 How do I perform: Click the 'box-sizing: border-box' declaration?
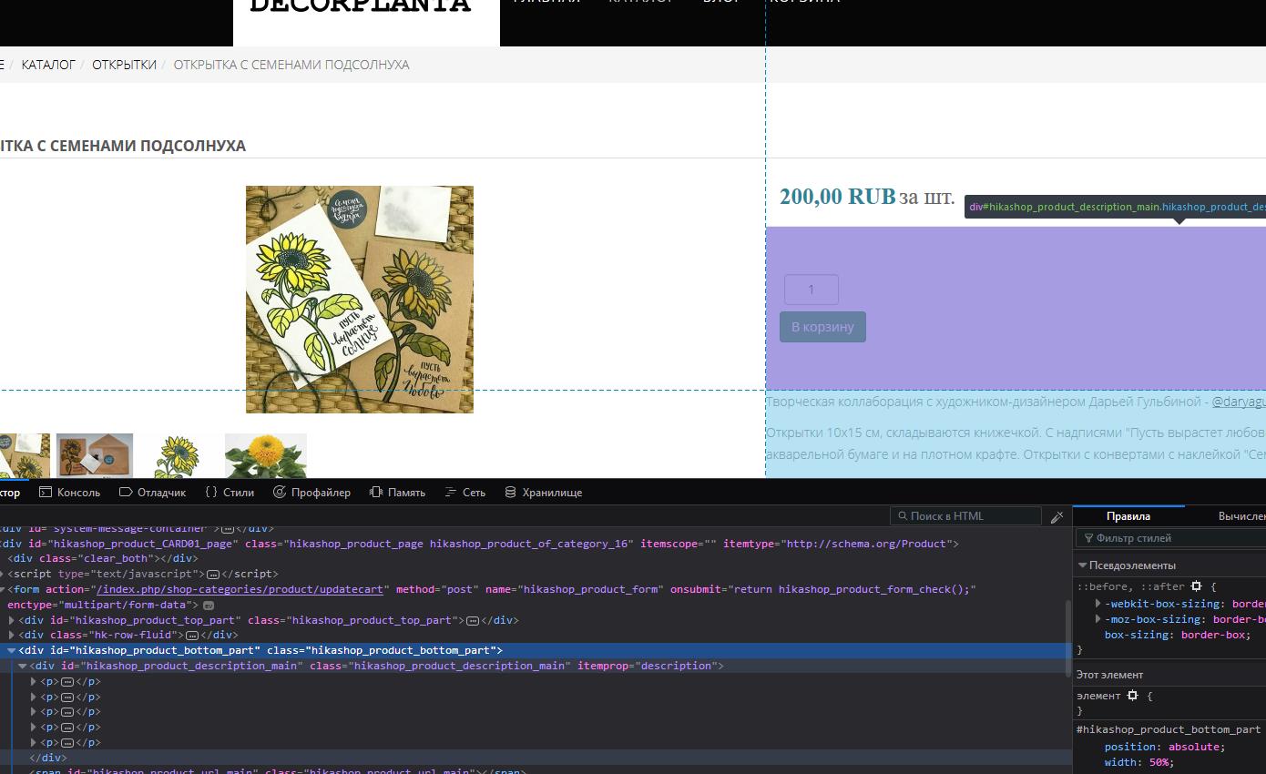pyautogui.click(x=1179, y=635)
